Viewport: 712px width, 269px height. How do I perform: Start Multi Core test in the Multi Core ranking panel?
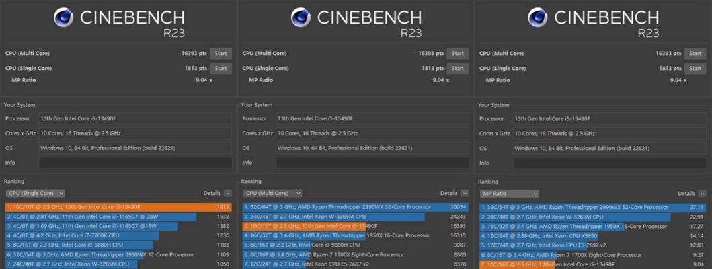coord(458,54)
